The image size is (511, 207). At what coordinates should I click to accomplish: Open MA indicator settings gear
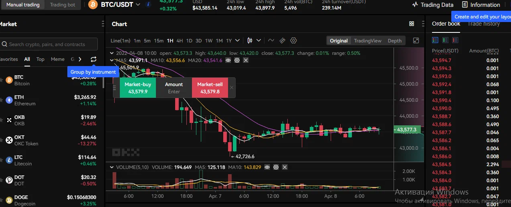[x=237, y=60]
